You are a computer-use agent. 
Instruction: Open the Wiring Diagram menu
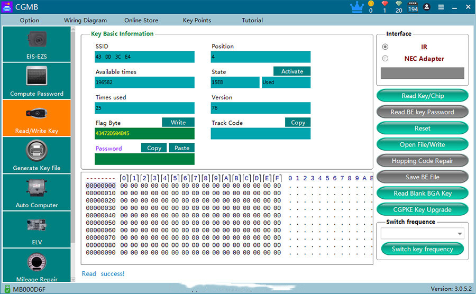(85, 21)
